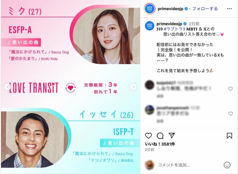Share post via paper plane icon
The width and height of the screenshot is (238, 174).
coord(172,135)
